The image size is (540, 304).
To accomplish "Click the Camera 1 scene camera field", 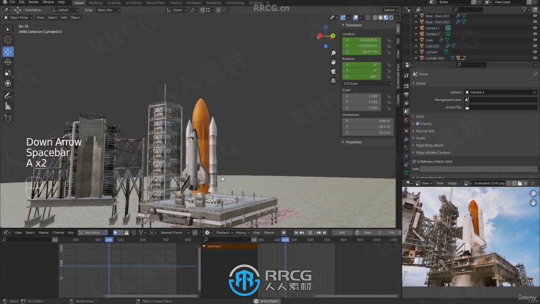I will 501,92.
